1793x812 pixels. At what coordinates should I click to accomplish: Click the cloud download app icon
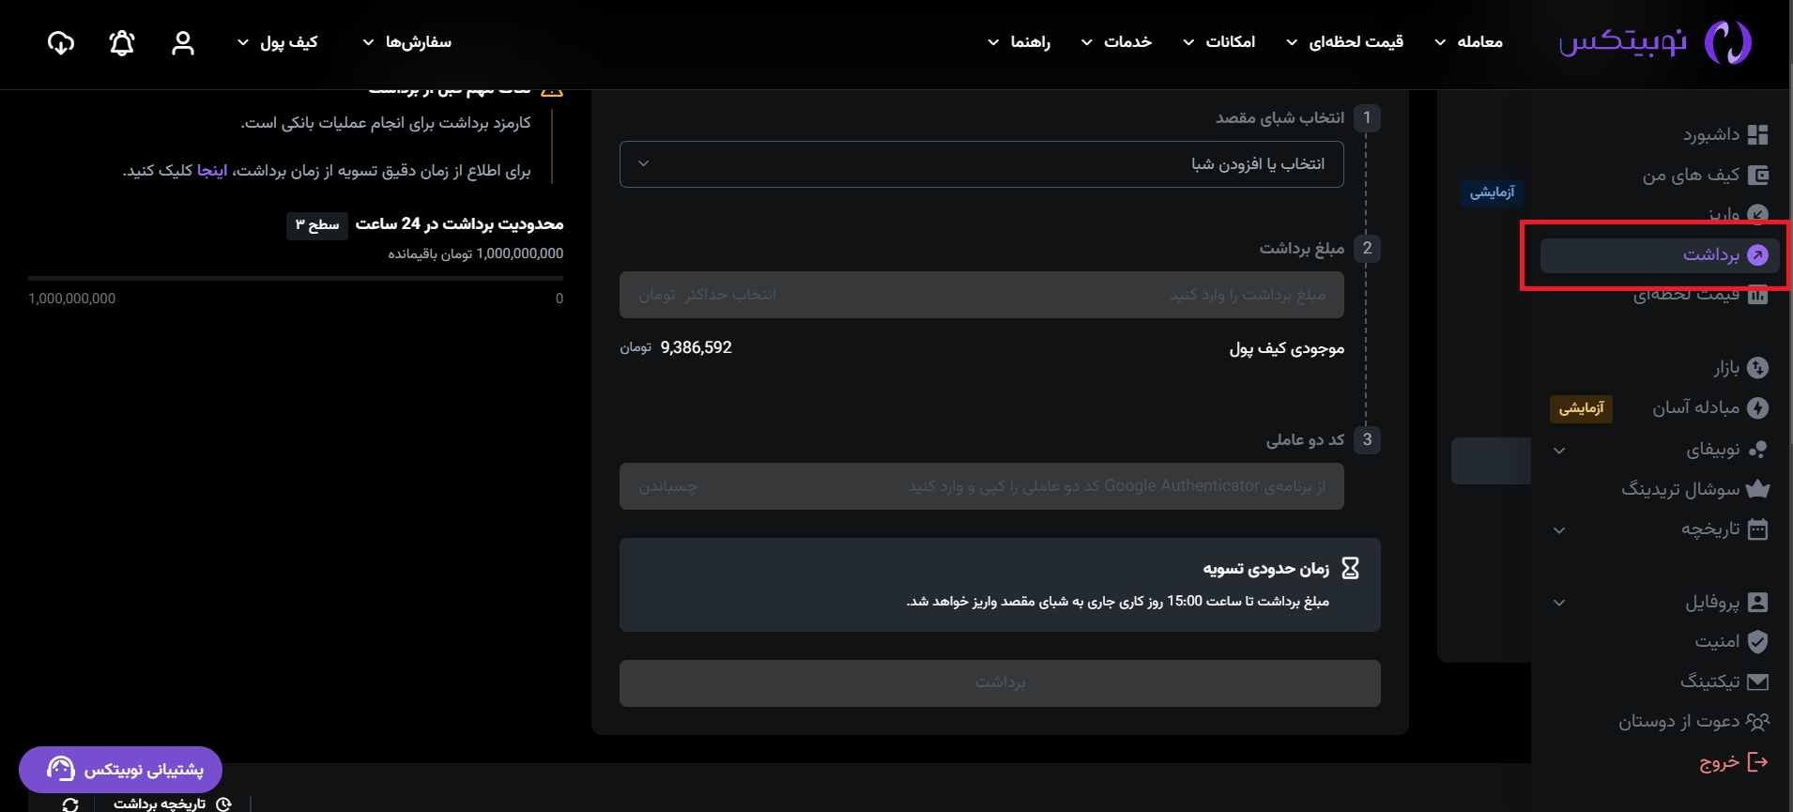coord(61,42)
